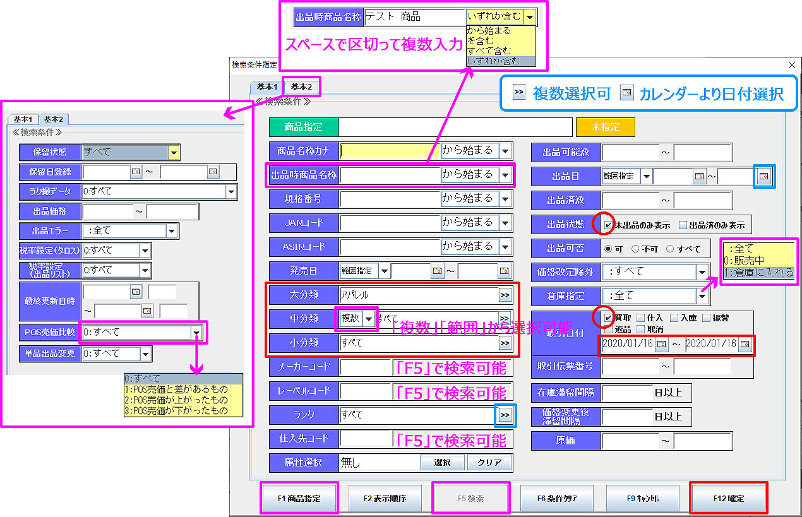Switch to 基本2 tab in dialog
Viewport: 802px width, 517px height.
[x=301, y=86]
